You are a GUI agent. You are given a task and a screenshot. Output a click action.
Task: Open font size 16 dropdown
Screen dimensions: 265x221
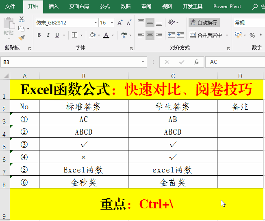click(x=112, y=22)
